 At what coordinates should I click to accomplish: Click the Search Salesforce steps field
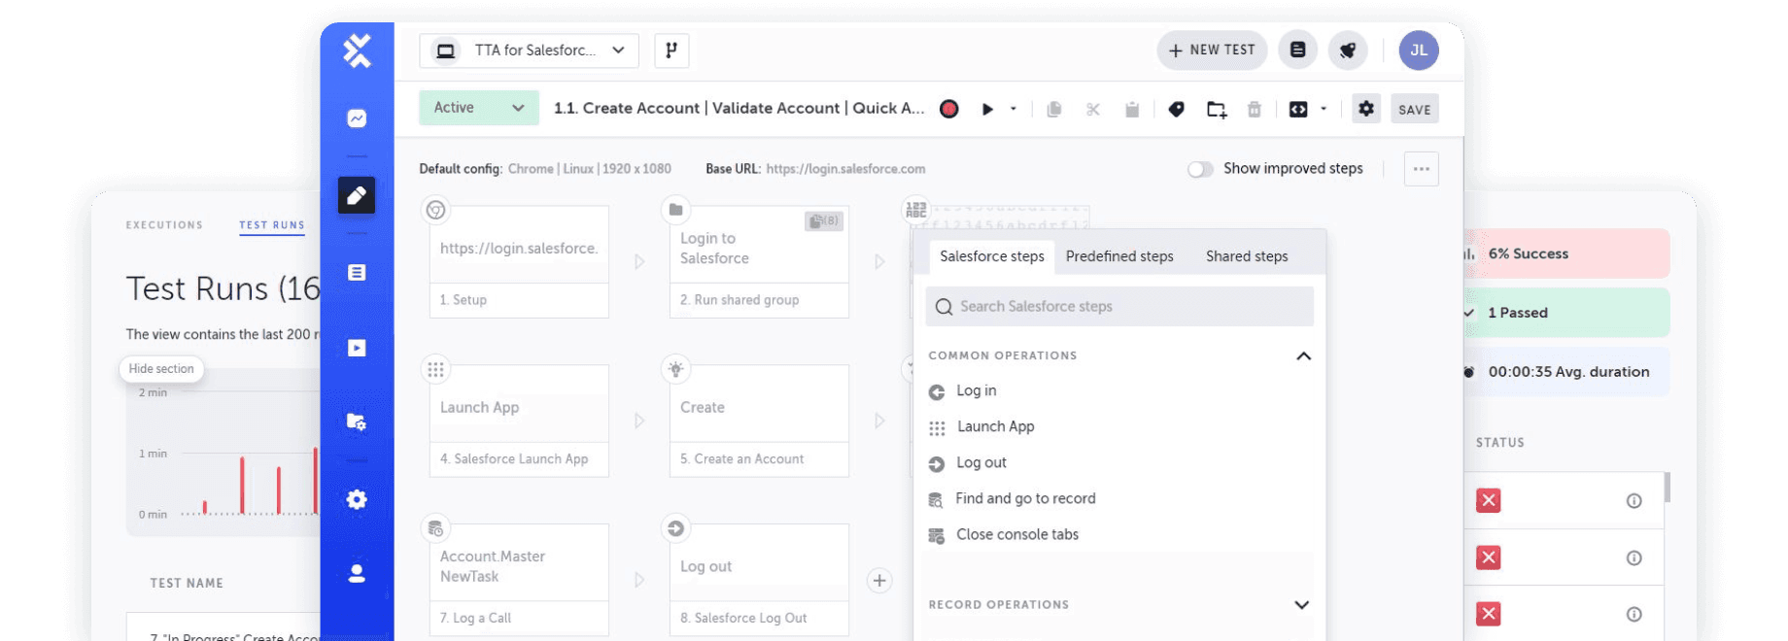tap(1119, 306)
